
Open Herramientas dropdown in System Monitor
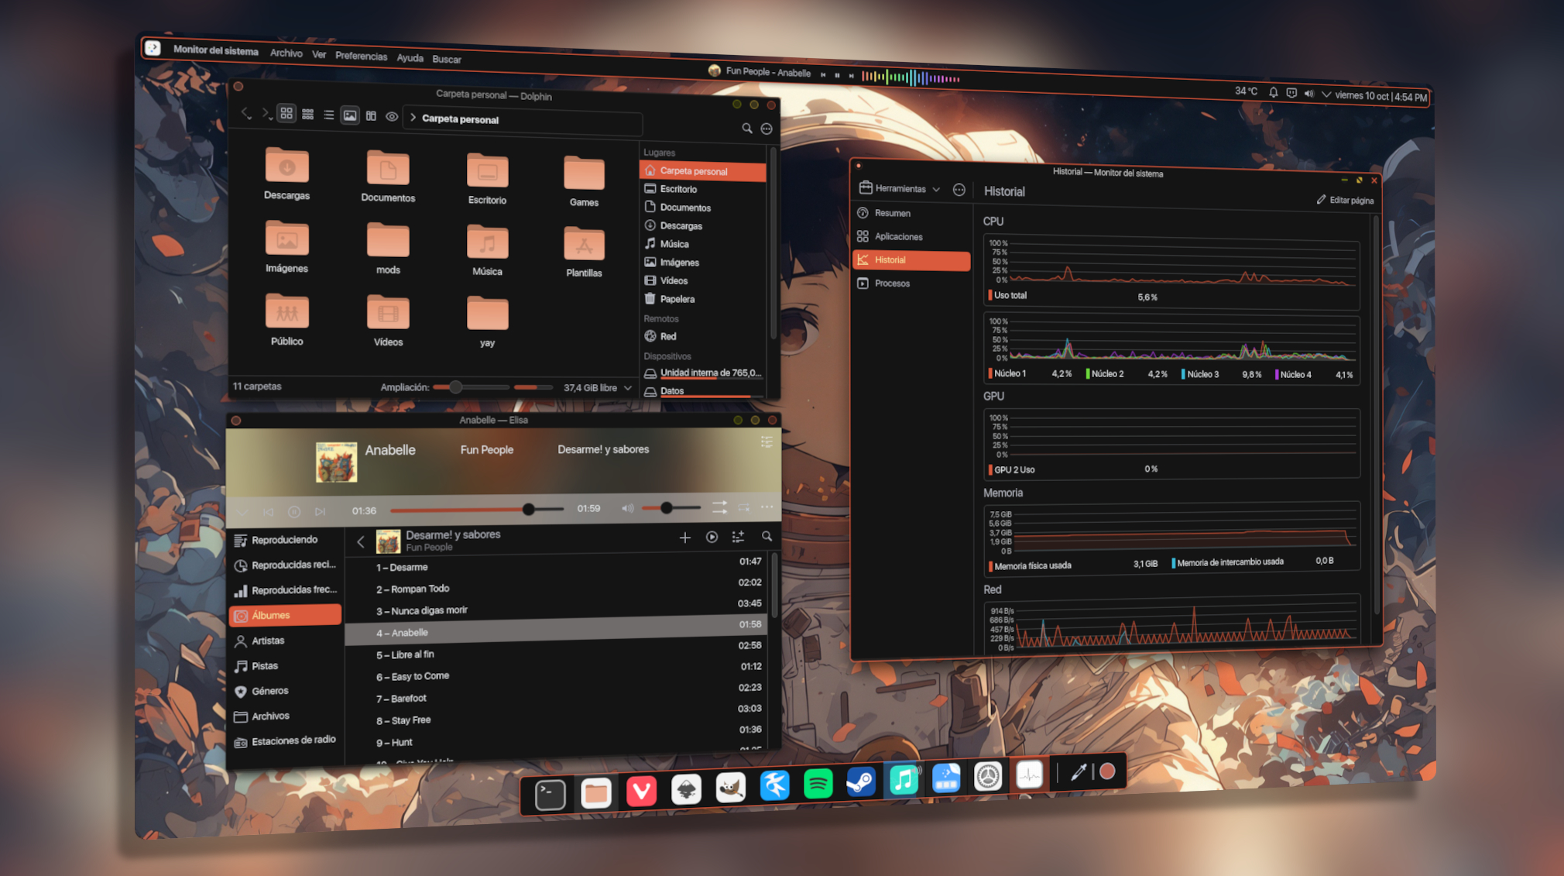point(900,188)
